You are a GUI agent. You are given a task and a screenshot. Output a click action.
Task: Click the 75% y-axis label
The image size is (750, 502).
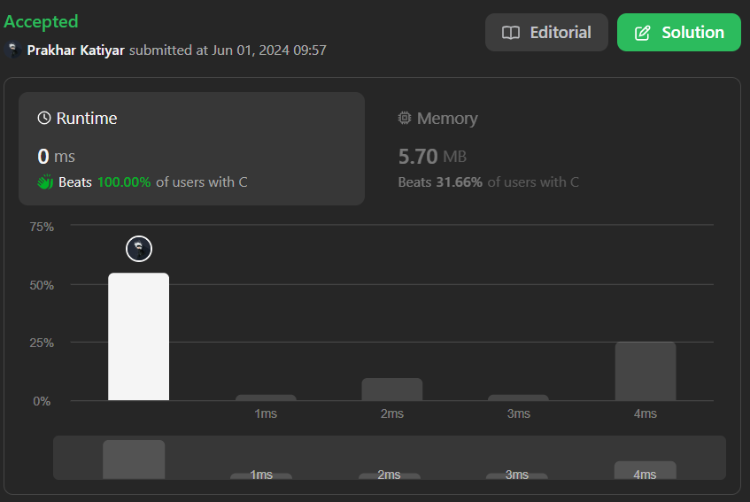click(x=42, y=227)
